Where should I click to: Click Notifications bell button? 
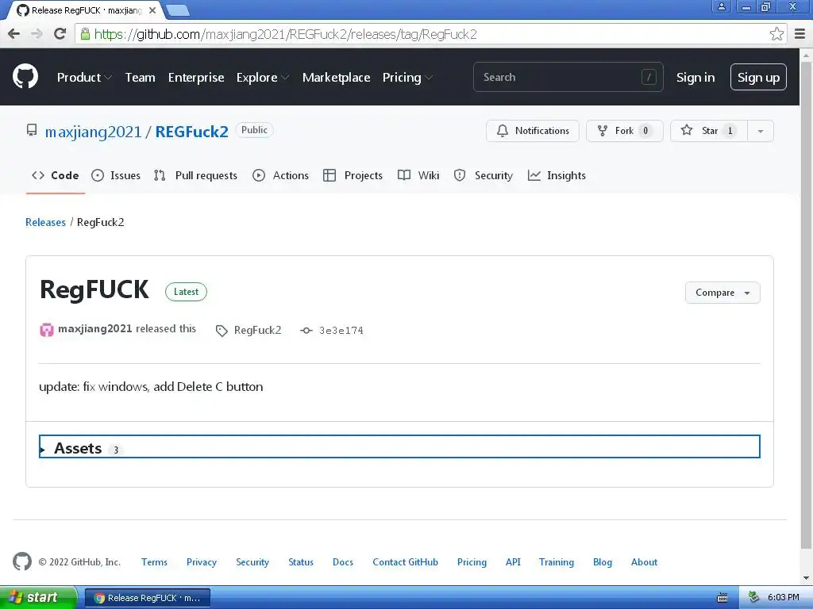tap(533, 131)
